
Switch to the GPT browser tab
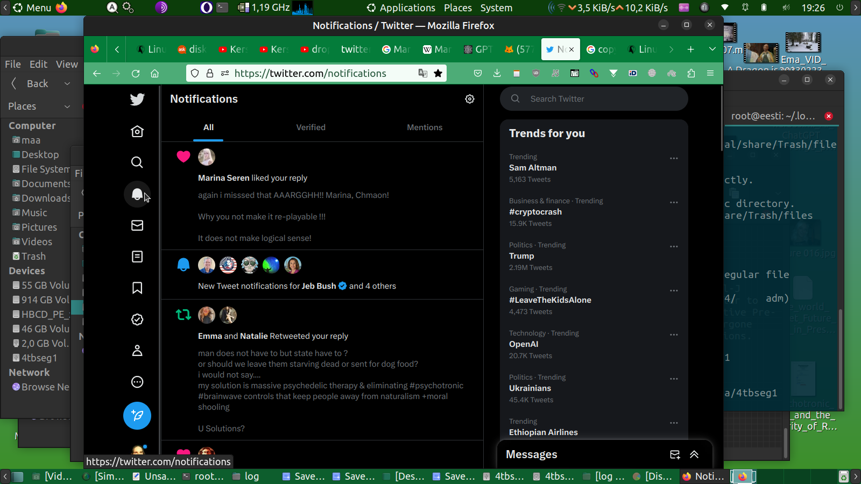click(478, 49)
